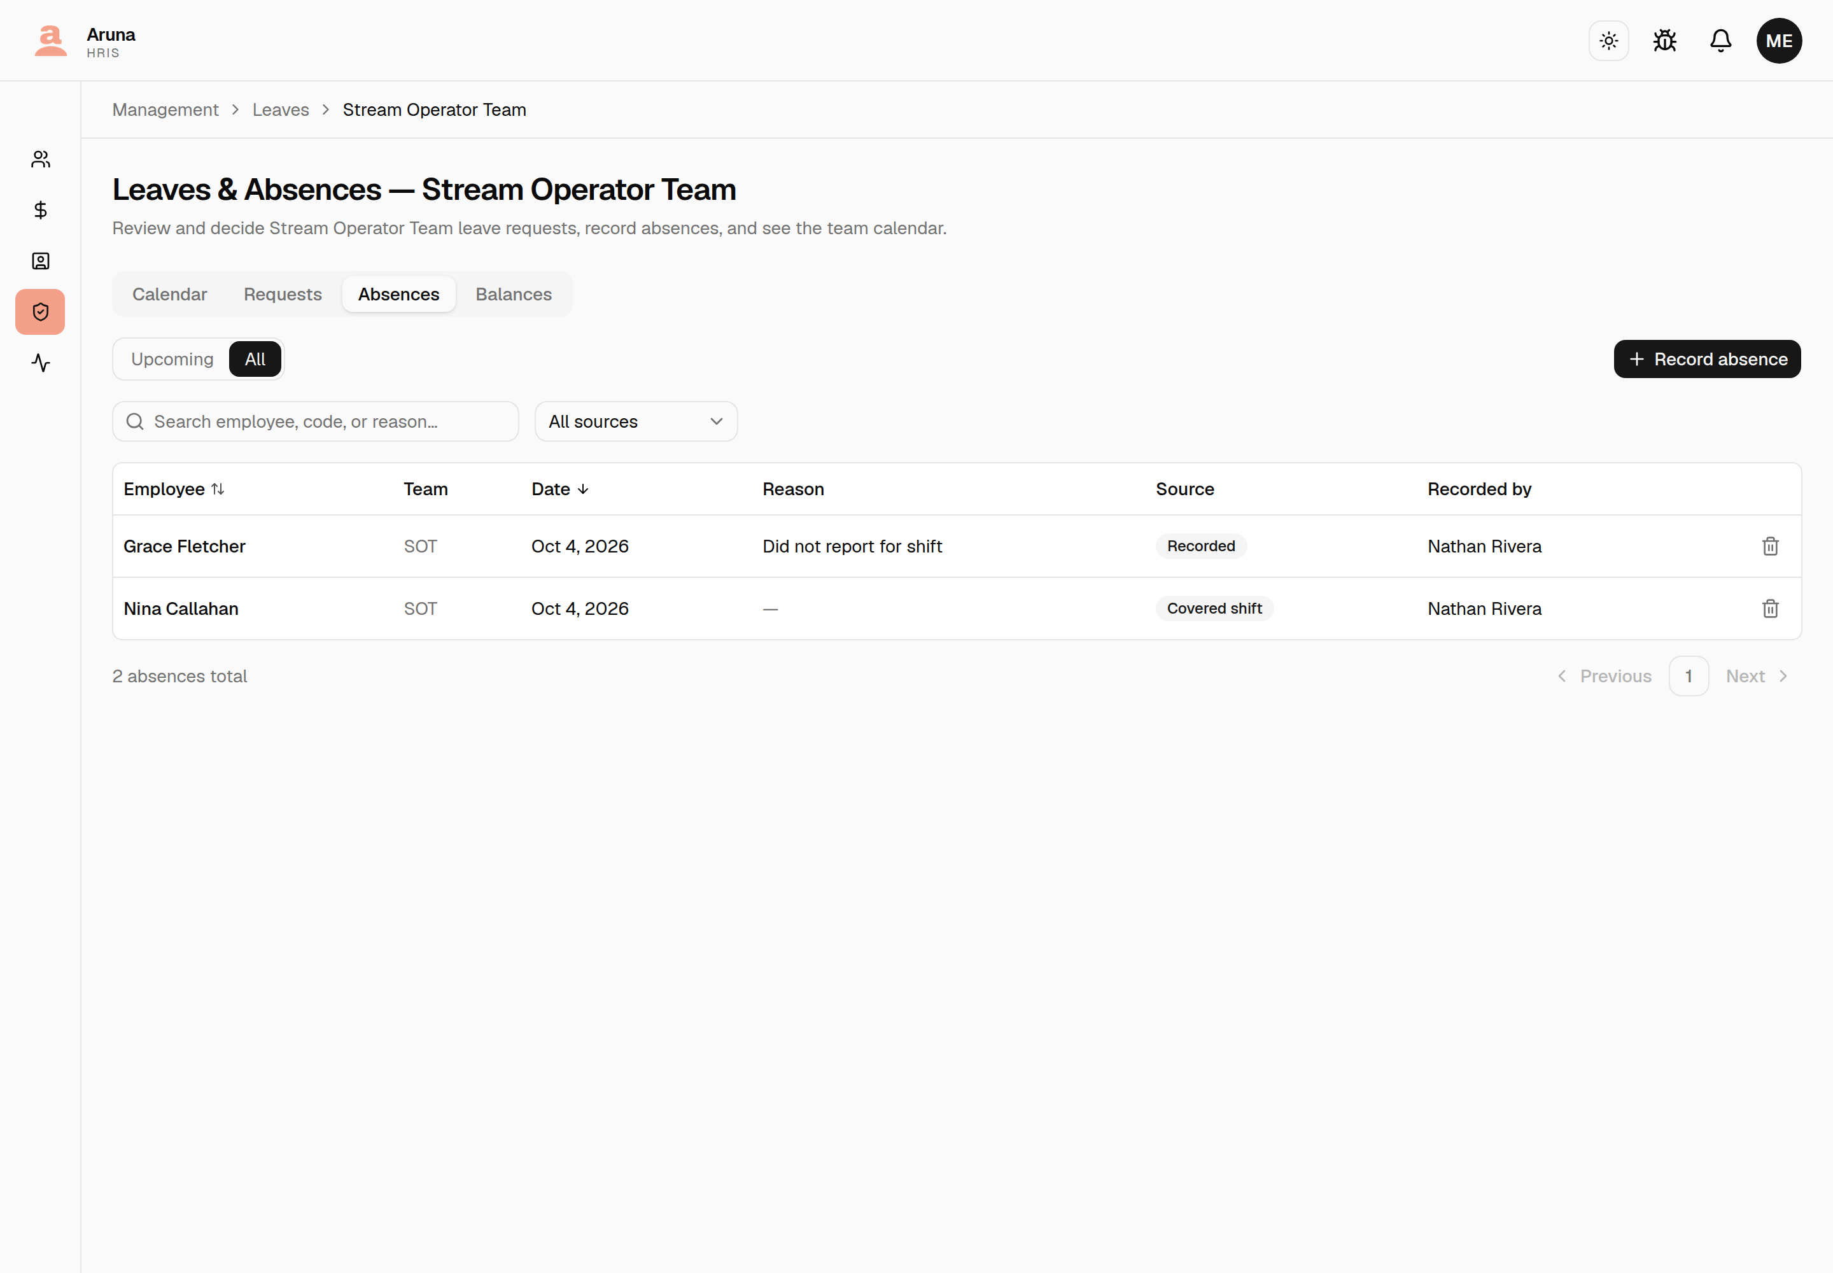Click Grace Fletcher's name
The width and height of the screenshot is (1833, 1273).
pos(185,546)
